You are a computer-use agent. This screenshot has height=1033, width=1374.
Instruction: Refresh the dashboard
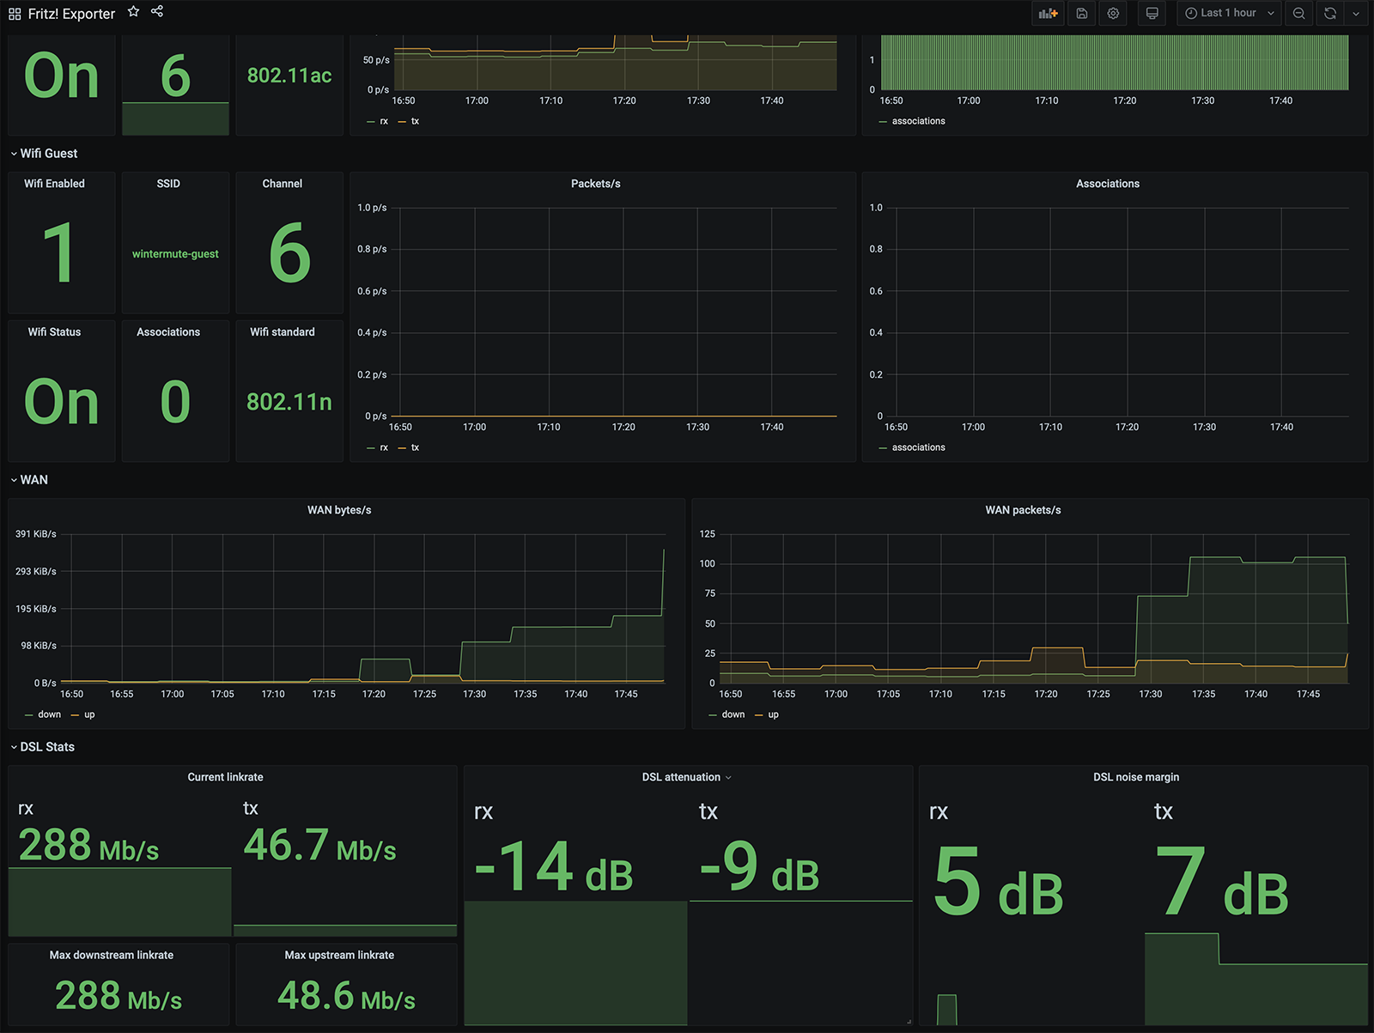[x=1330, y=14]
